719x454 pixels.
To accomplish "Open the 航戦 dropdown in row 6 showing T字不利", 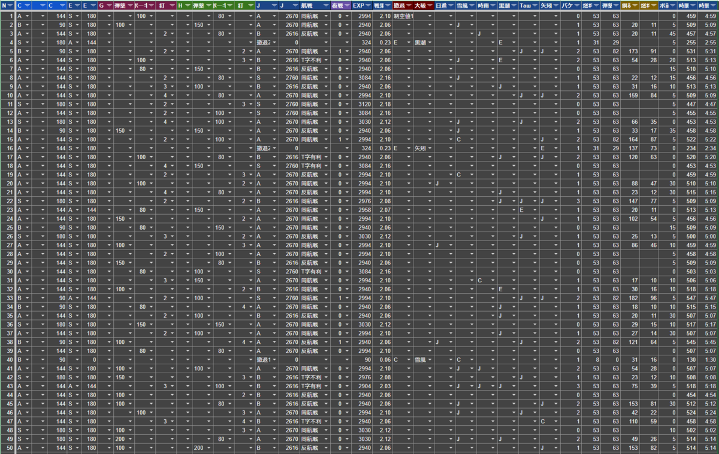I will [x=325, y=60].
